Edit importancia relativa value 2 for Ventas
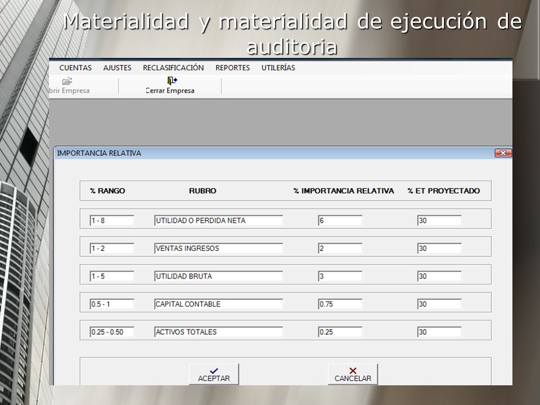 [340, 248]
